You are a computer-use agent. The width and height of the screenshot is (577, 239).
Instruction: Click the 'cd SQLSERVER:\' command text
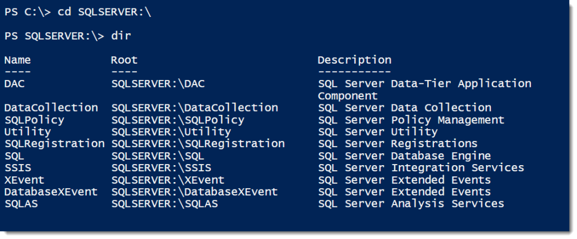click(x=104, y=12)
